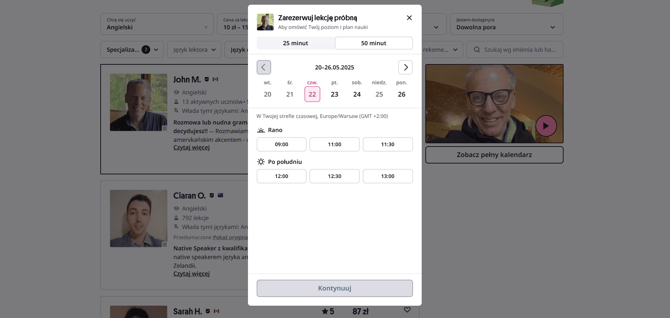The height and width of the screenshot is (318, 670).
Task: Click the Europe/Warsaw timezone text
Action: point(322,116)
